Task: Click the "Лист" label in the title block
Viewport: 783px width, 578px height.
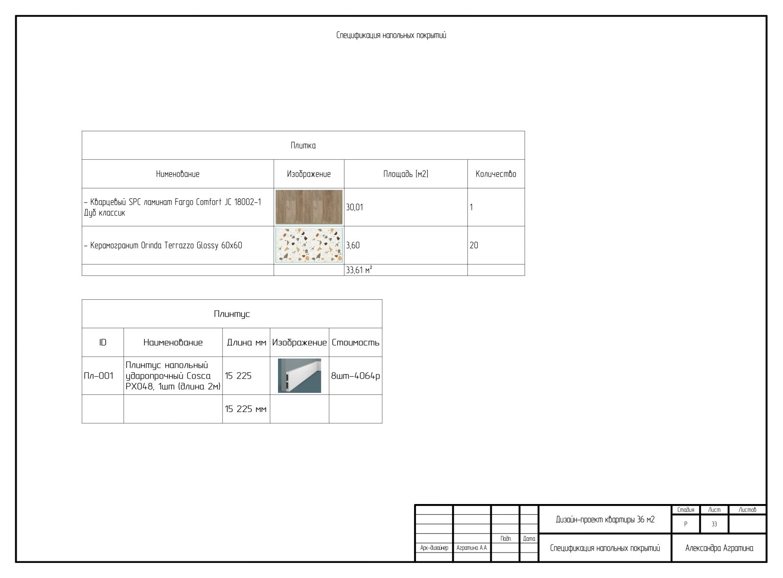Action: click(x=714, y=510)
